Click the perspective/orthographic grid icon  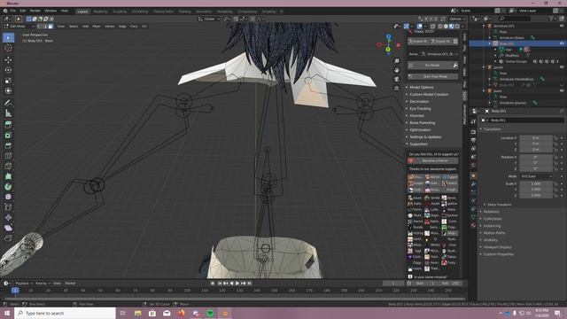[x=397, y=89]
